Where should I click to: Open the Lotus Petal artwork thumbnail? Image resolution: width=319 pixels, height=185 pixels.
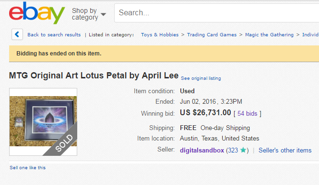click(x=43, y=121)
